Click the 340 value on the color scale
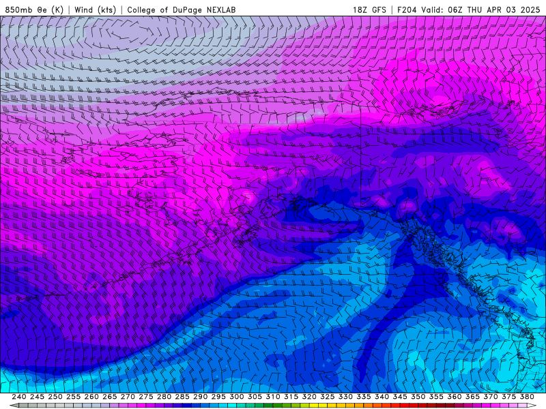The image size is (546, 409). point(382,397)
